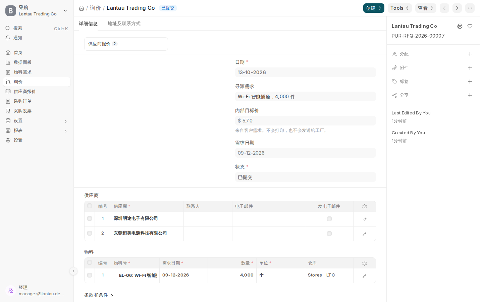
Task: Expand the 条款和条件 section
Action: (99, 295)
